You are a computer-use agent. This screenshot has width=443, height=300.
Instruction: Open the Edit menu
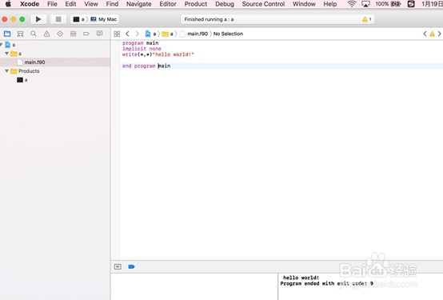[70, 4]
